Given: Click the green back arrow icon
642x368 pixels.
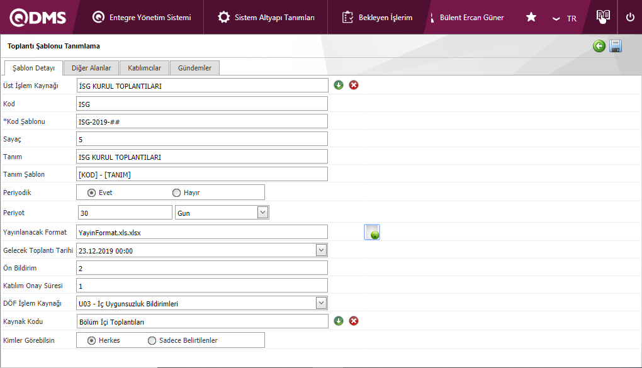Looking at the screenshot, I should coord(599,46).
